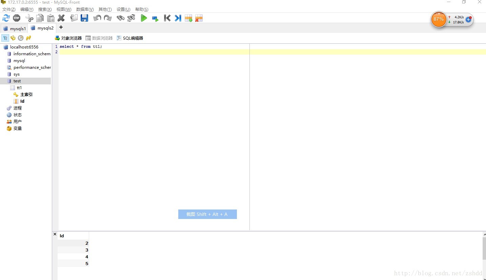This screenshot has width=486, height=280.
Task: Click the Paste clipboard icon
Action: (x=50, y=18)
